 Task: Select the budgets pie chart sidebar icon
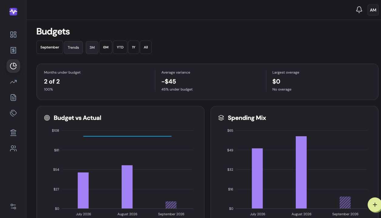click(13, 66)
